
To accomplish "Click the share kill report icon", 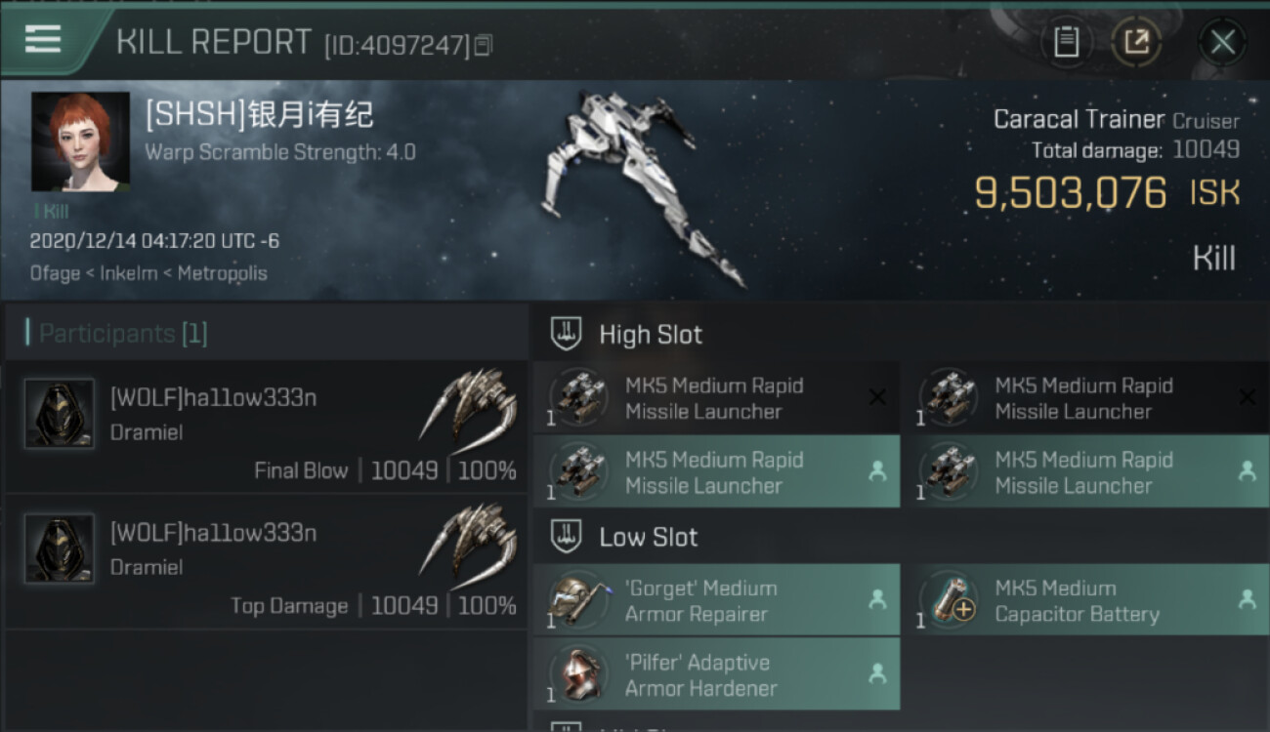I will (1135, 42).
